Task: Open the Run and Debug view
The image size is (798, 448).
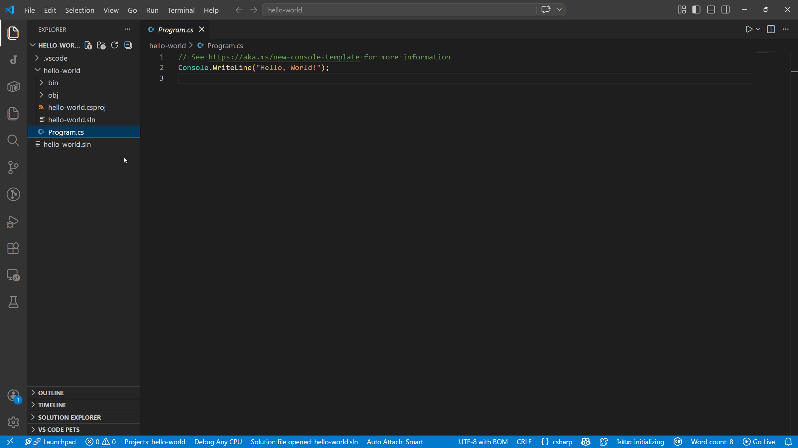Action: 13,221
